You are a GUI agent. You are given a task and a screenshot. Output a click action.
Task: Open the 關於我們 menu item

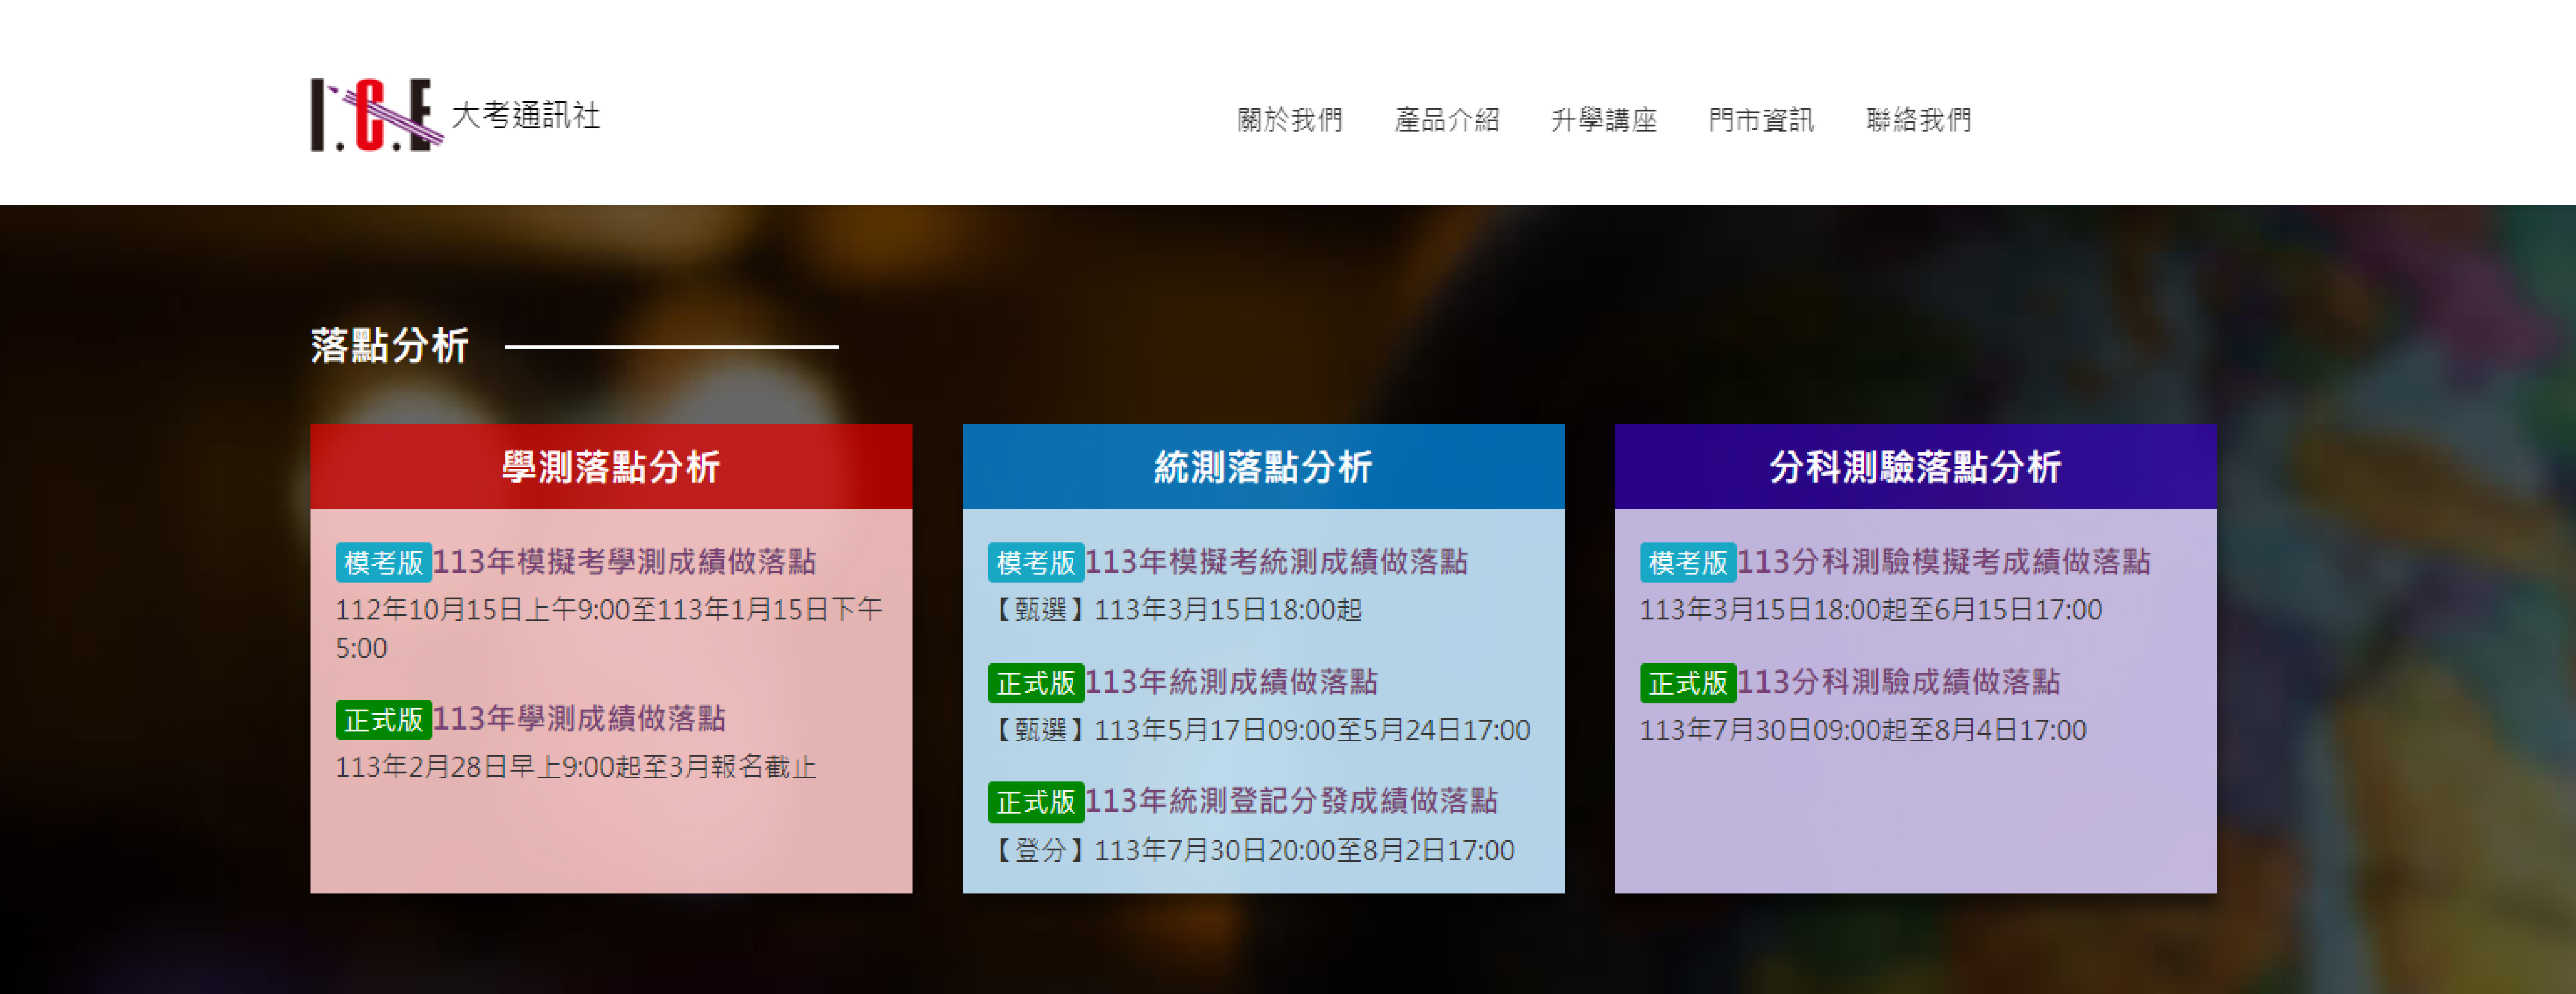1290,120
